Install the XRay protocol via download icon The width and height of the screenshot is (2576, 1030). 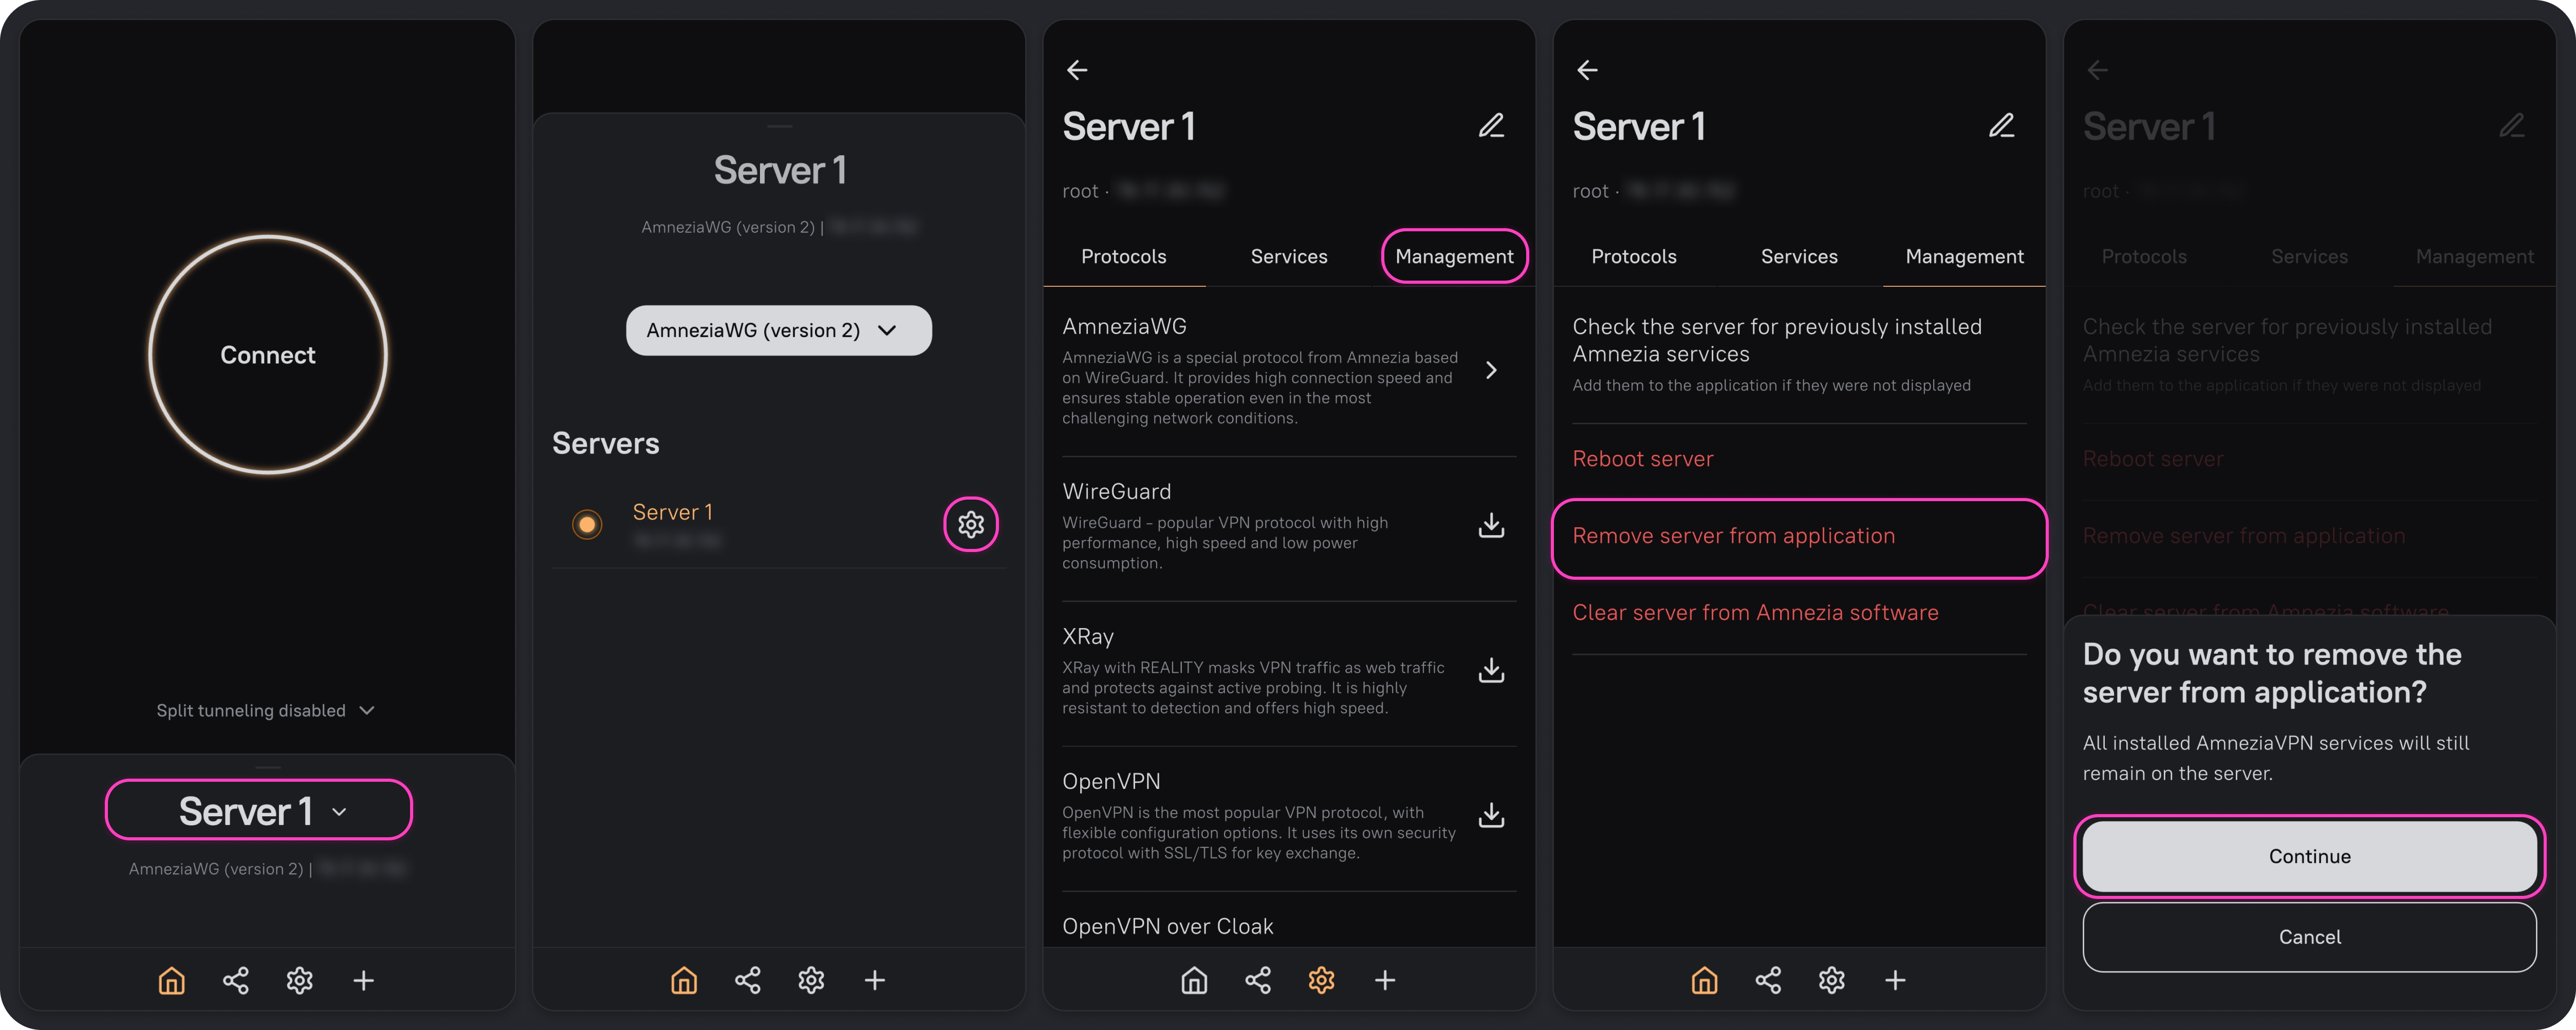[x=1491, y=670]
